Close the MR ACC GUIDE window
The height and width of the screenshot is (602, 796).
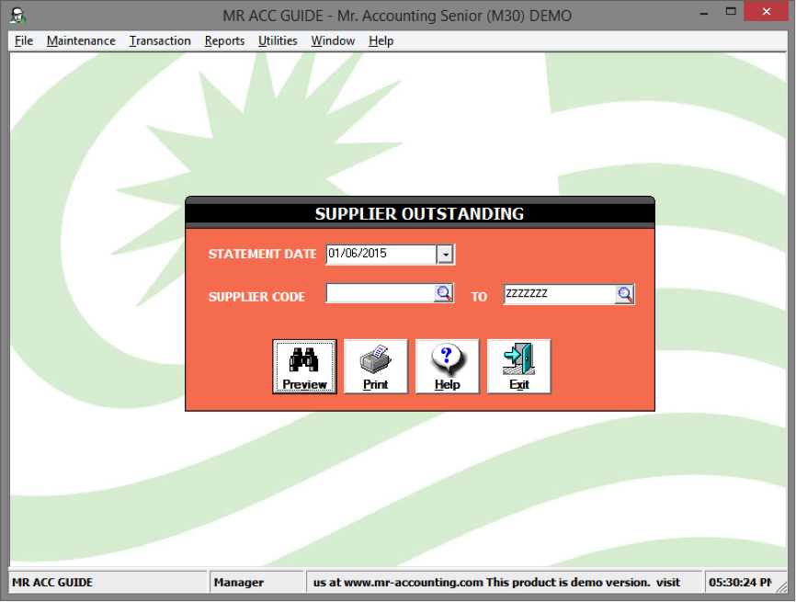766,11
